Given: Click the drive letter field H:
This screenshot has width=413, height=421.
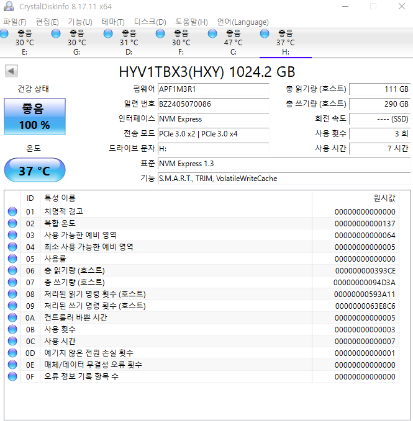Looking at the screenshot, I should 213,148.
